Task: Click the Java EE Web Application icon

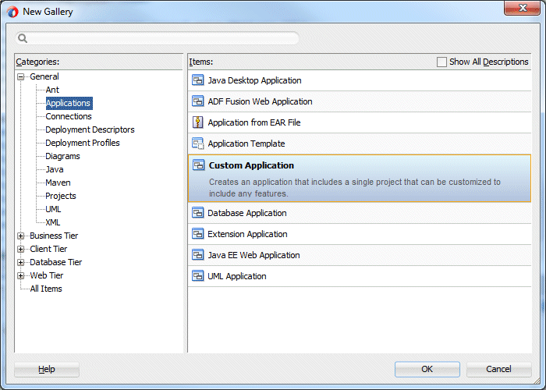Action: (198, 254)
